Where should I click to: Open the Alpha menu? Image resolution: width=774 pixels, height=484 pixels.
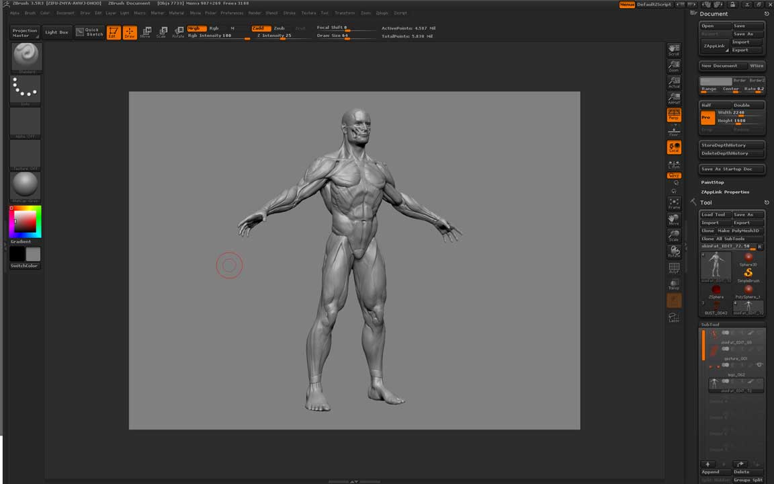[15, 13]
